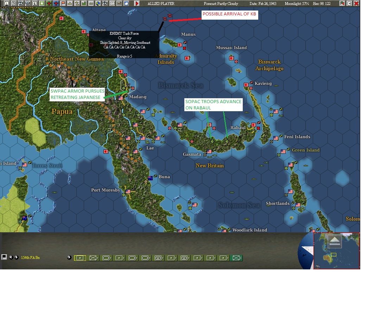Click the crosshair target toolbar icon

pos(105,4)
